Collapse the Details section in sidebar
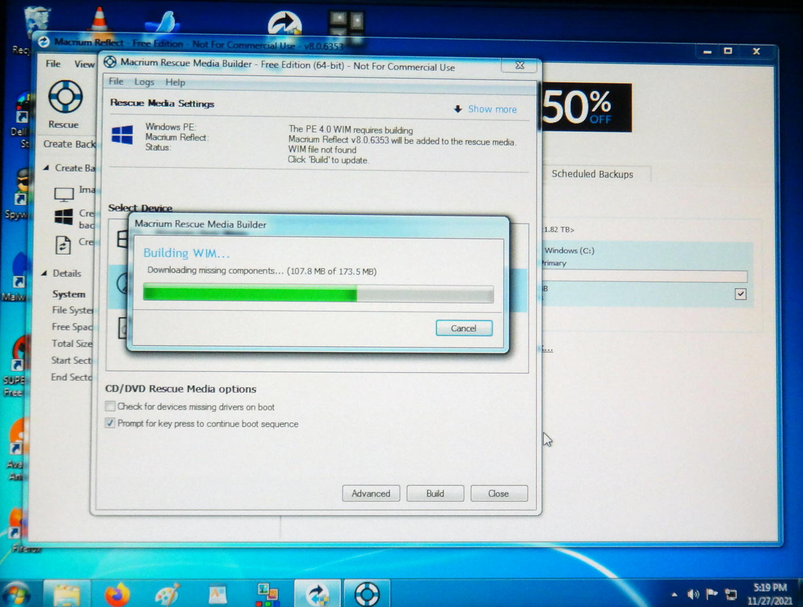This screenshot has height=607, width=803. click(44, 273)
